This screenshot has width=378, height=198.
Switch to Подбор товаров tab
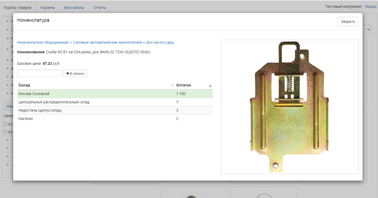[17, 8]
